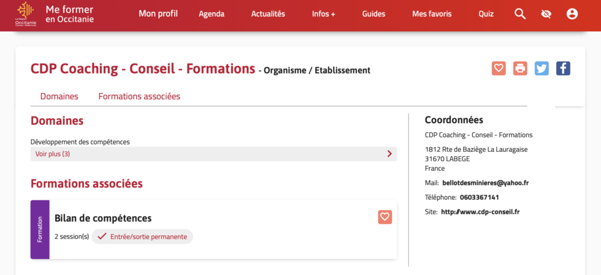Open site http://www.cdp-conseil.fr

coord(480,212)
